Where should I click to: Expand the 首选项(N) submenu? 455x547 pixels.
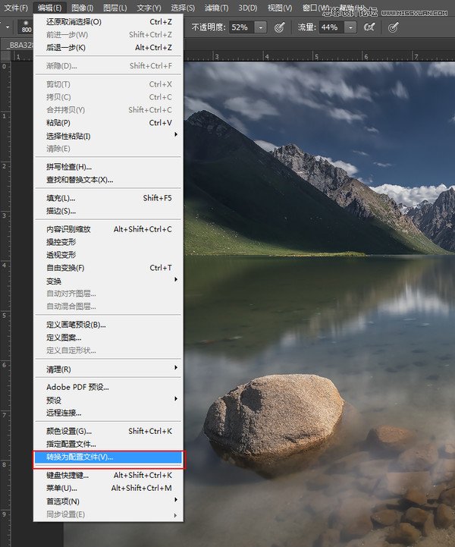pos(108,501)
